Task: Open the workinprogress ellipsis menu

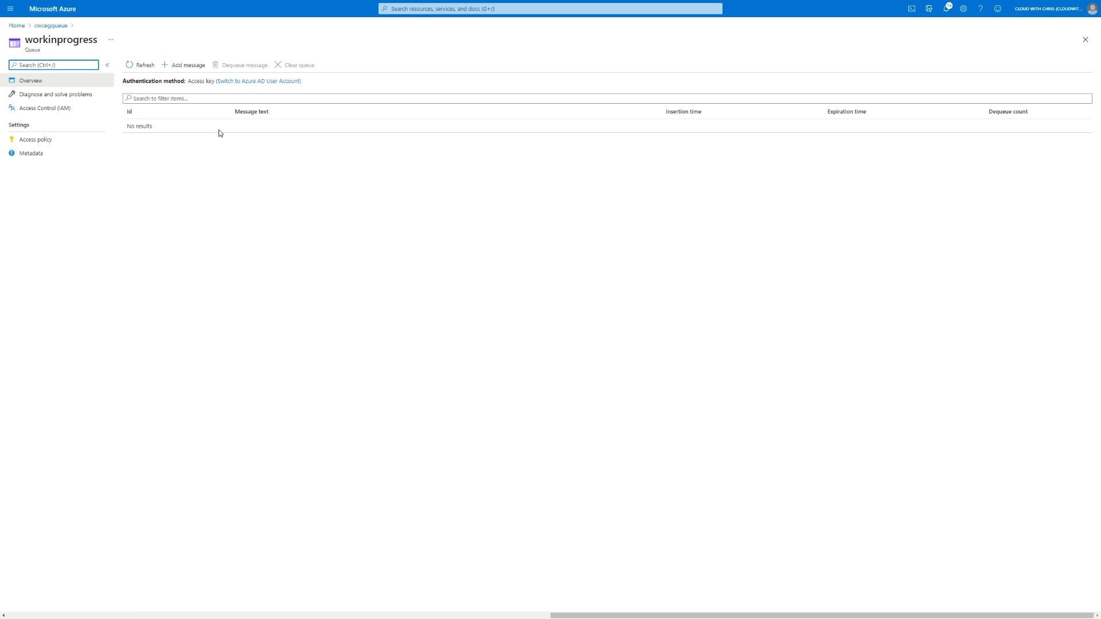Action: 111,40
